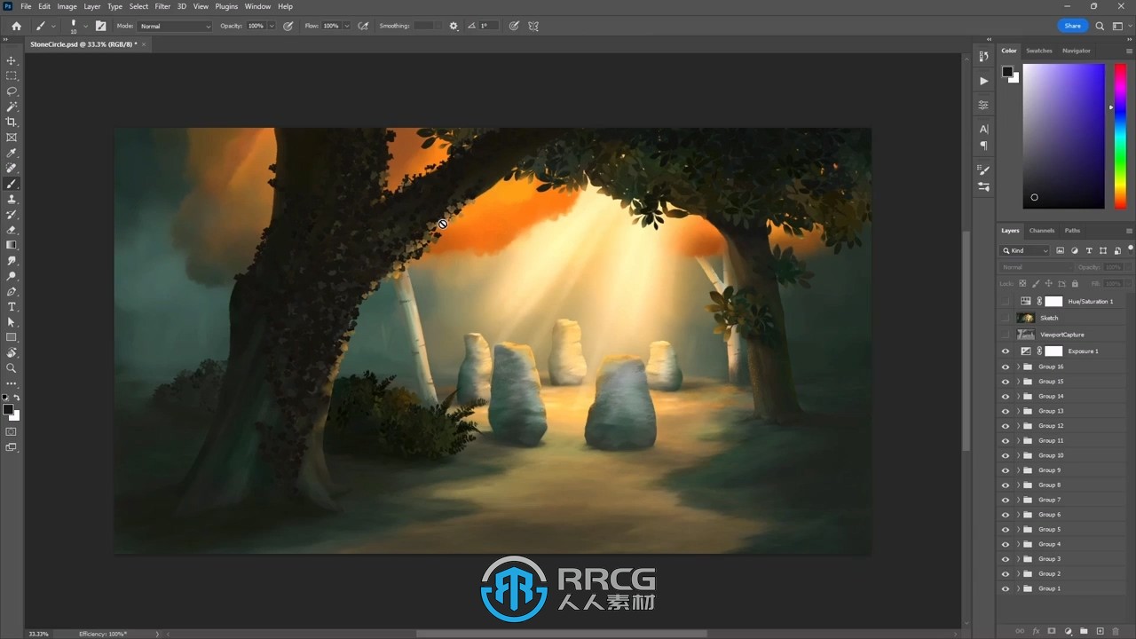Swap foreground and background colors
1136x639 pixels.
(x=17, y=398)
